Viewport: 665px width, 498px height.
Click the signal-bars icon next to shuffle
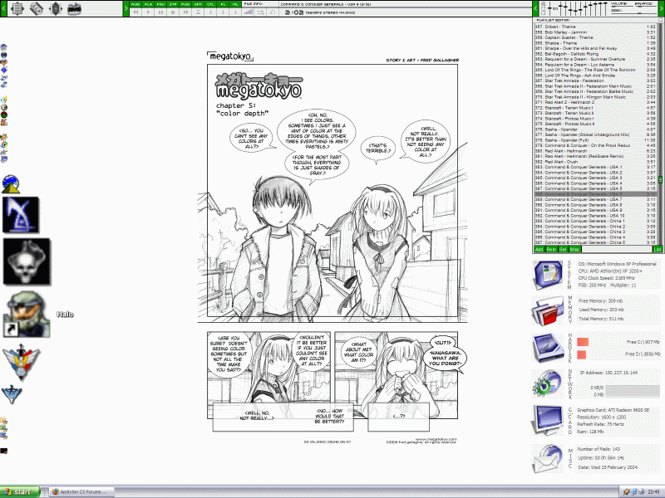(248, 12)
